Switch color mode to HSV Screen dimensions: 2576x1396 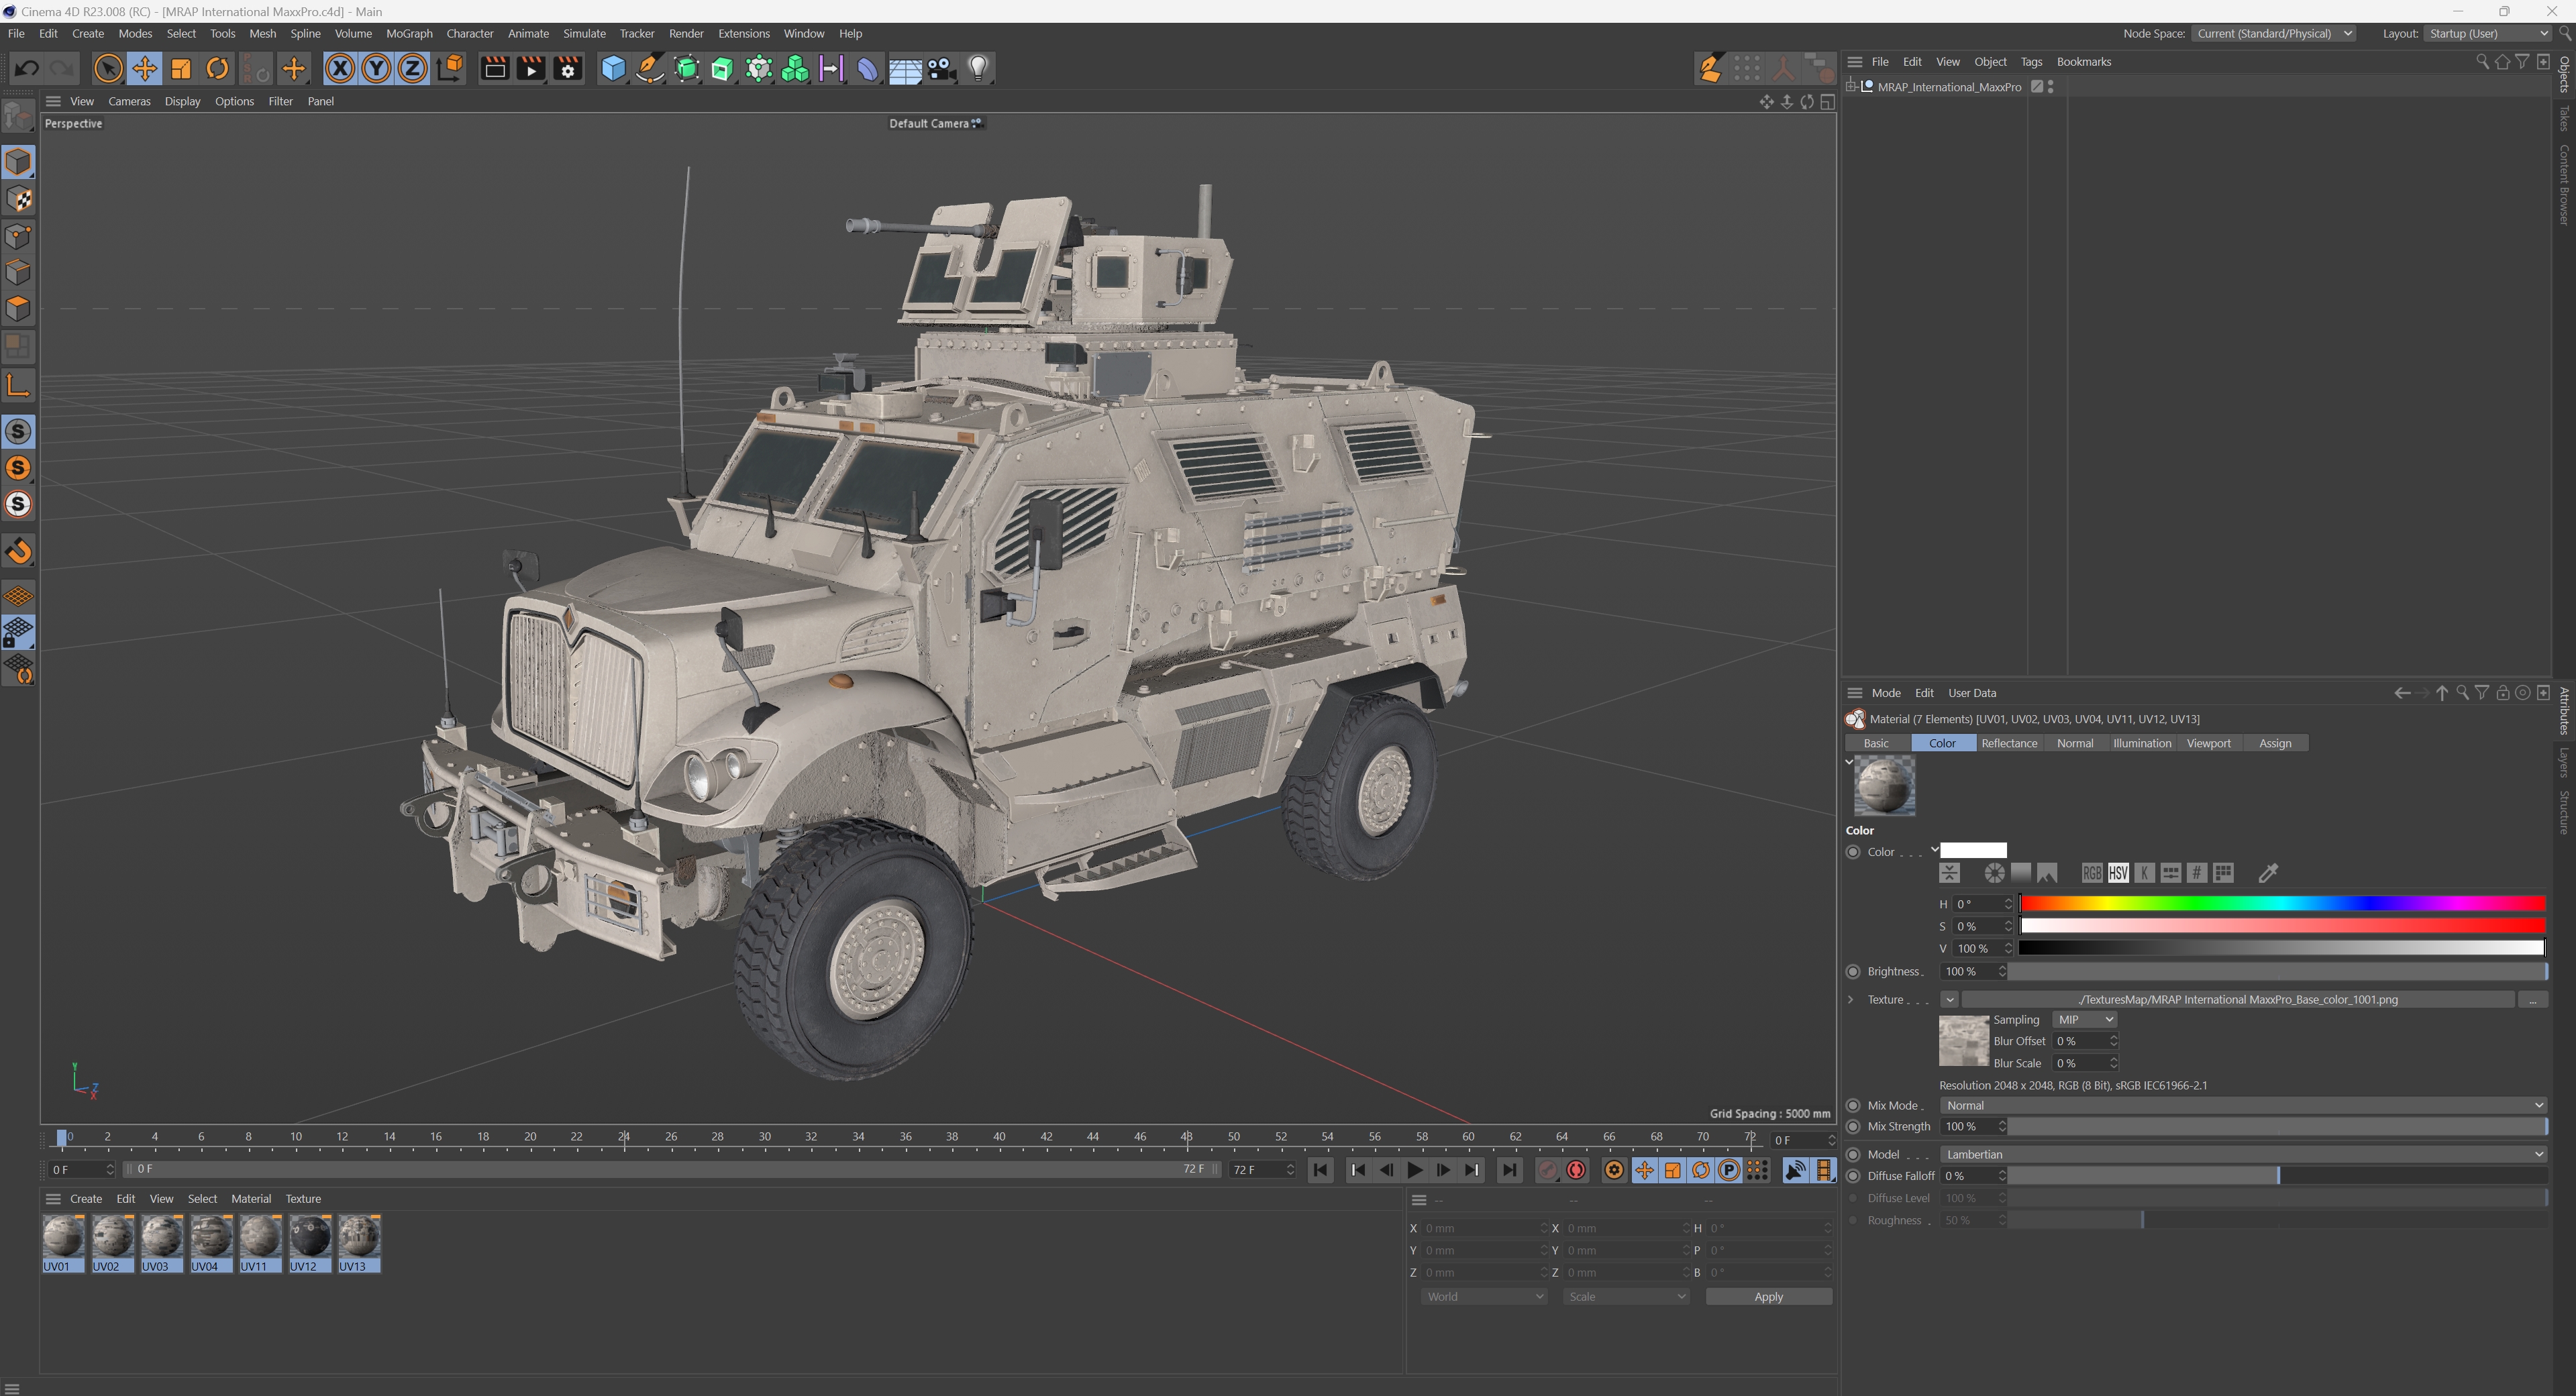[2117, 873]
